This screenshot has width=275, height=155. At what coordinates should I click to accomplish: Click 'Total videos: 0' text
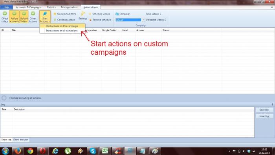tap(154, 14)
